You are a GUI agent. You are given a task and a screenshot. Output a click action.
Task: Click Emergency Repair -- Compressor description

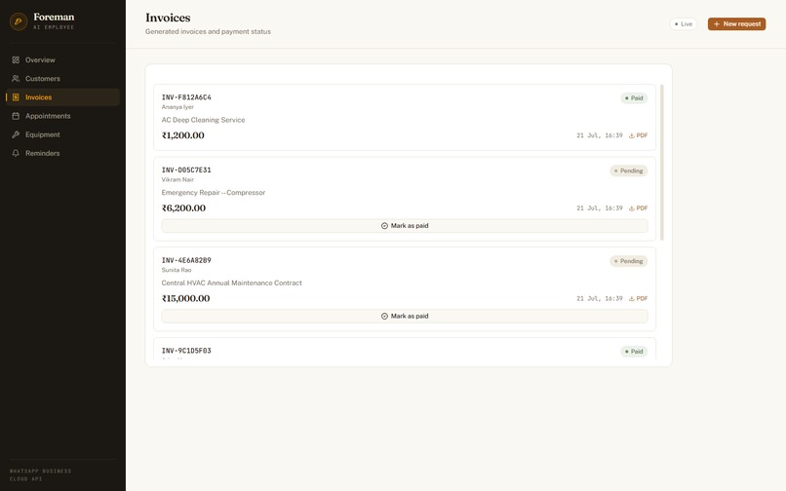click(213, 193)
